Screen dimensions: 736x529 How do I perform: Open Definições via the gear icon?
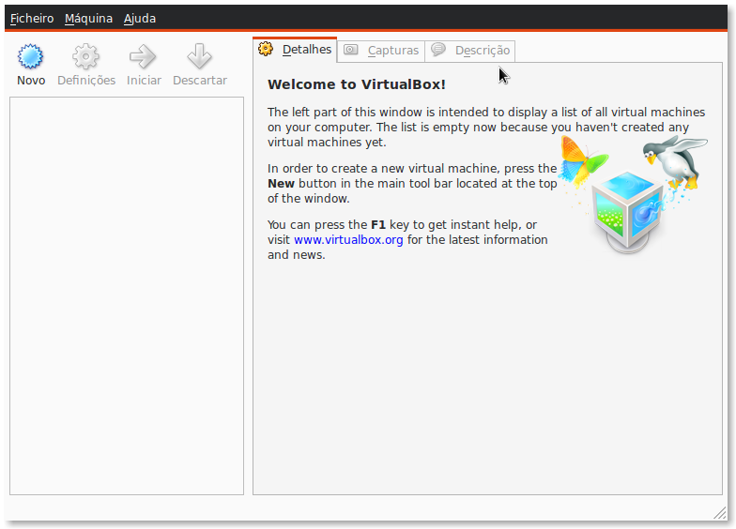tap(86, 56)
